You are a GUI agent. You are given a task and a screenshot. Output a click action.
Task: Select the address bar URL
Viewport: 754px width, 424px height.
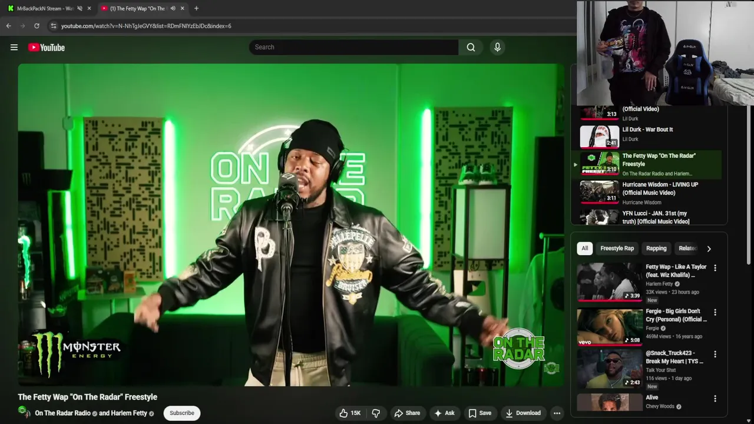146,26
